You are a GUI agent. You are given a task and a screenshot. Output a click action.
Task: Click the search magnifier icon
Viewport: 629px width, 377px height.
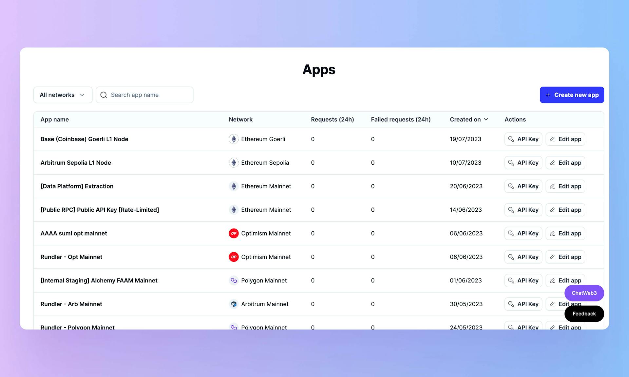104,95
